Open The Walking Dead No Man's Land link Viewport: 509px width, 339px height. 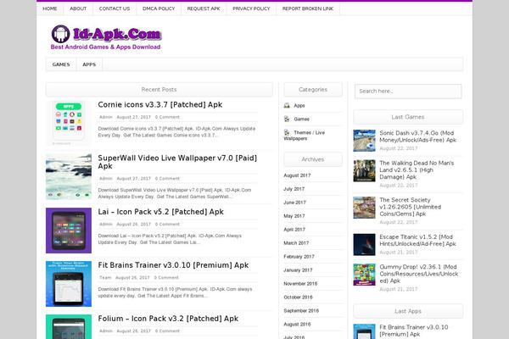(417, 170)
